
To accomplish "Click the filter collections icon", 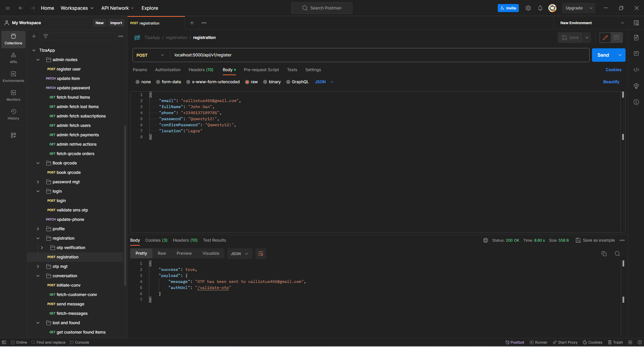I will click(x=46, y=36).
